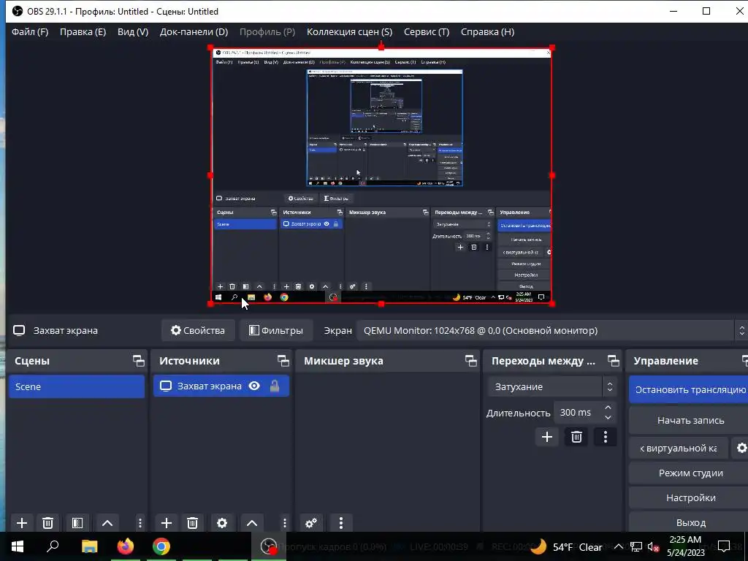Image resolution: width=748 pixels, height=561 pixels.
Task: Open weather widget 54°F Clear
Action: click(566, 546)
